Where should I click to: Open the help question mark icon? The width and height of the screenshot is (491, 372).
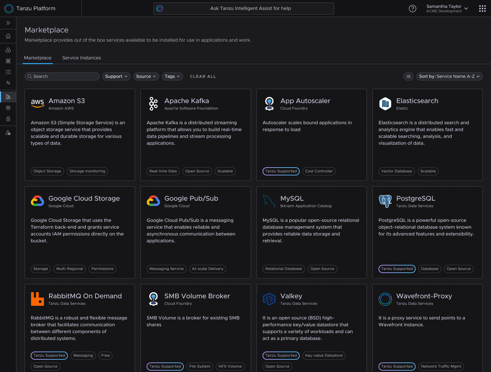tap(413, 9)
